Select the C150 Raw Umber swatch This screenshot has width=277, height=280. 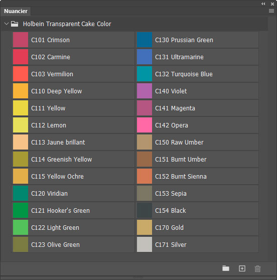pos(145,142)
